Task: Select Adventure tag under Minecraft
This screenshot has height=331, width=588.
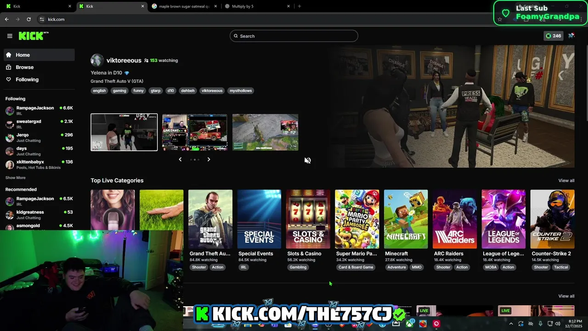Action: pos(396,267)
